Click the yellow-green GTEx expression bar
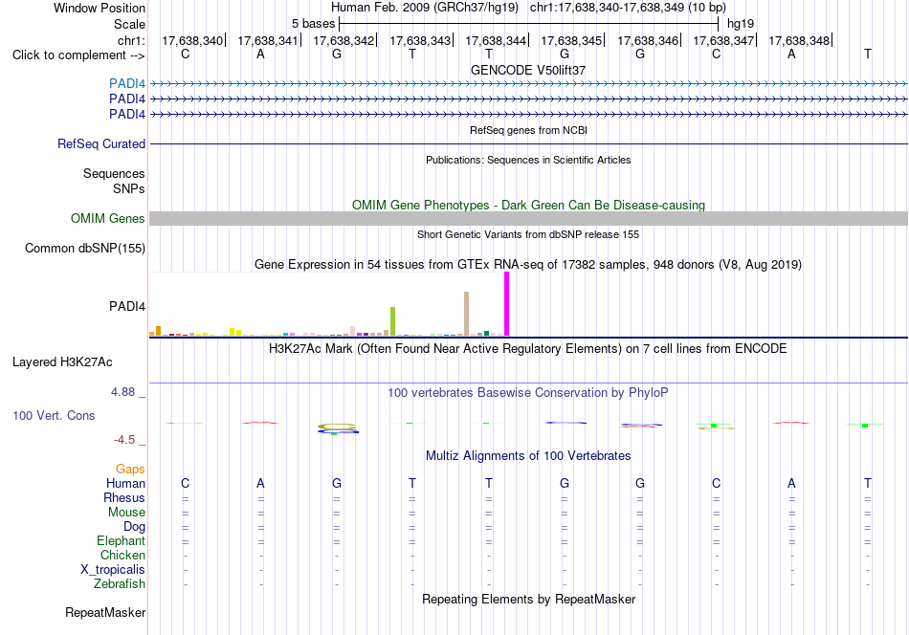 click(x=392, y=321)
